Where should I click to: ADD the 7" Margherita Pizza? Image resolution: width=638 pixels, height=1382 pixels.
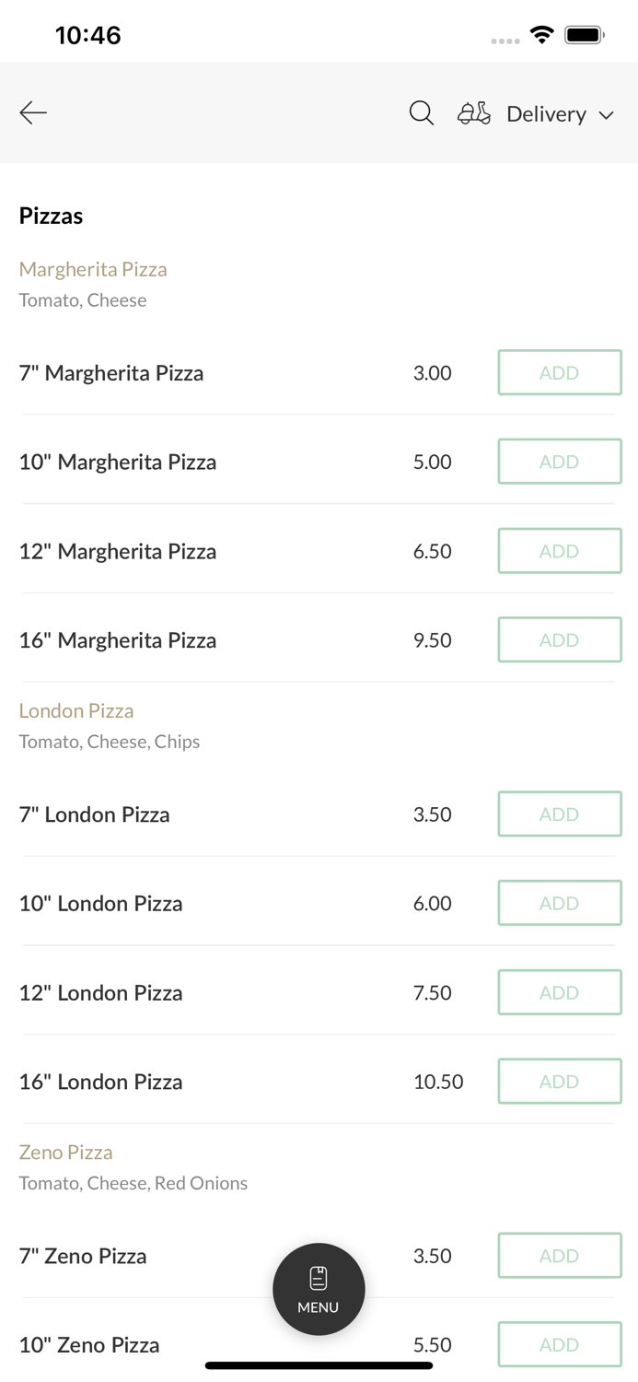pos(559,372)
